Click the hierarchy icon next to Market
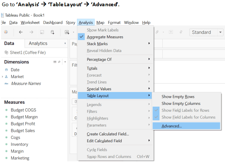Screen dimensions: 225x162 pos(6,77)
